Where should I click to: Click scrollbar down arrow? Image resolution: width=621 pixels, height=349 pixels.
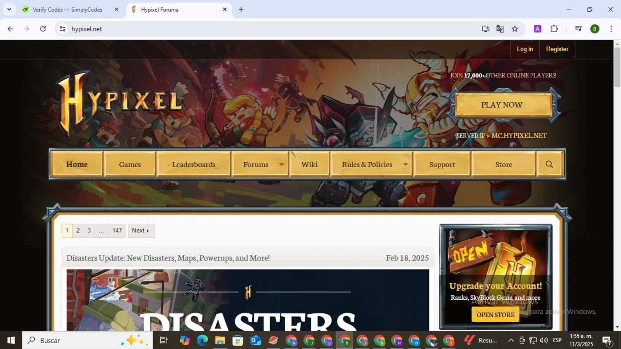(x=617, y=327)
